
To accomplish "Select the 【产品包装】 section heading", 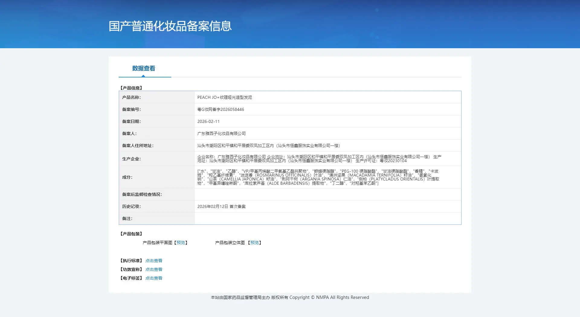I will tap(131, 234).
